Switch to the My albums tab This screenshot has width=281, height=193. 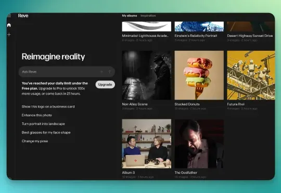[x=130, y=16]
